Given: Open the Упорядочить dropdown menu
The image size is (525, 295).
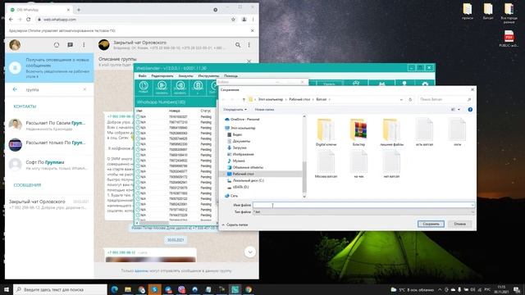Looking at the screenshot, I should 235,109.
